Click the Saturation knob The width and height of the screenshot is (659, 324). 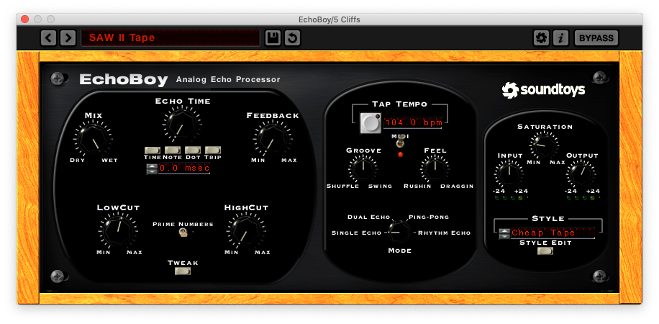click(x=545, y=144)
